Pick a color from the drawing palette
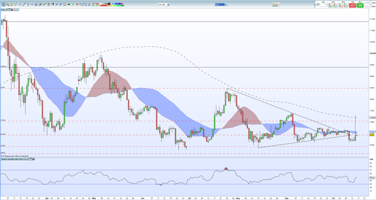This screenshot has width=376, height=200. [112, 4]
